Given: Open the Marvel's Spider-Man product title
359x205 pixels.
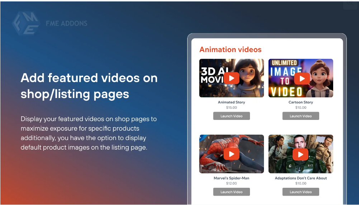Looking at the screenshot, I should [x=231, y=178].
